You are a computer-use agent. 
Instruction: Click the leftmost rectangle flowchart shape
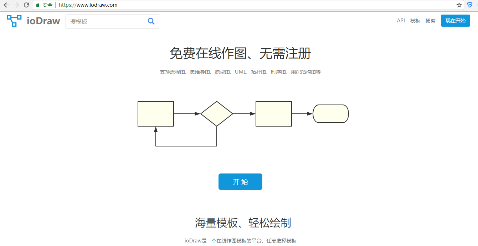[x=155, y=113]
